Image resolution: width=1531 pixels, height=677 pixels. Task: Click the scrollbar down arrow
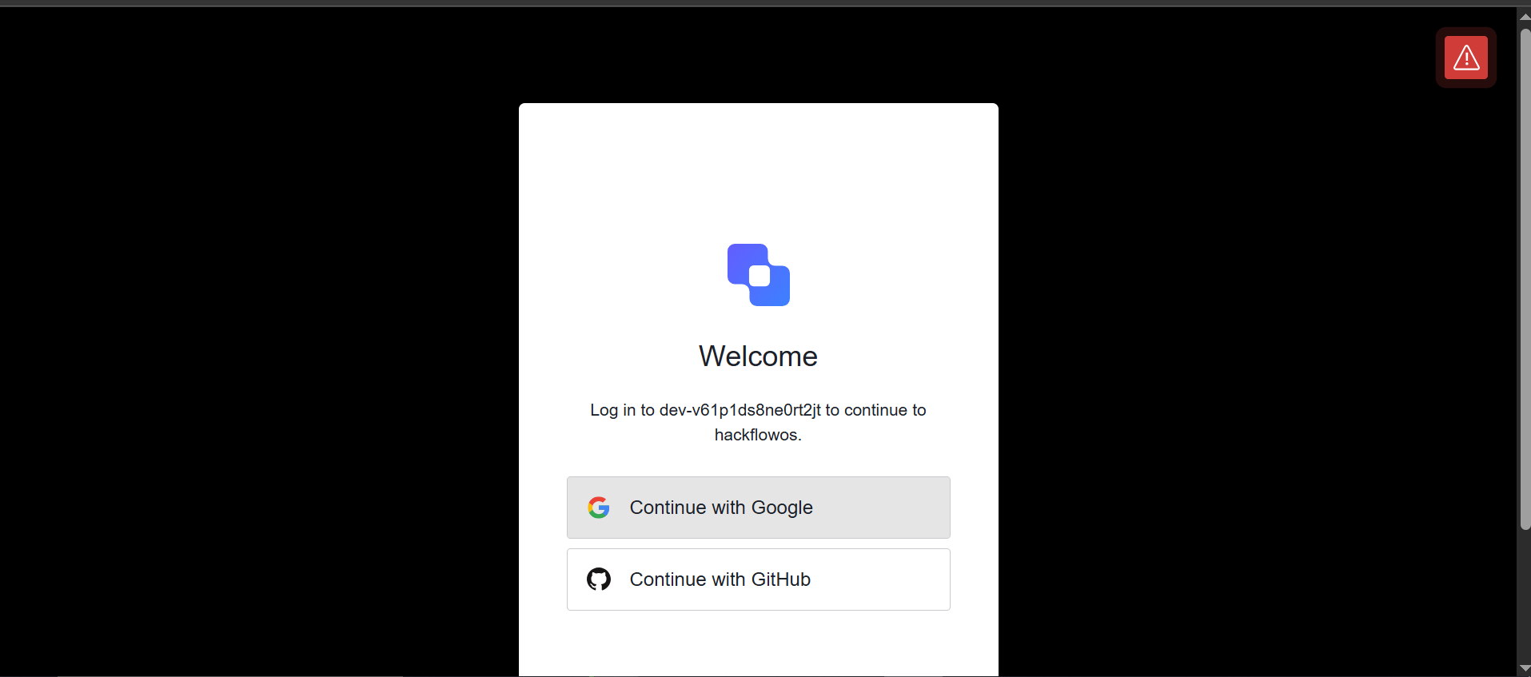(x=1525, y=669)
